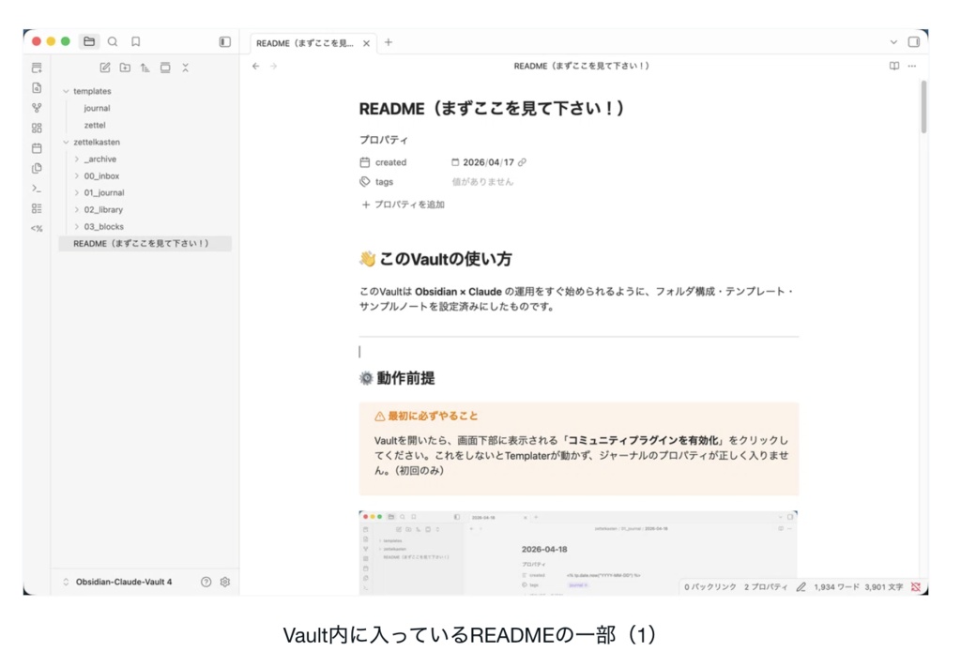Expand the 02_library folder

(x=77, y=209)
